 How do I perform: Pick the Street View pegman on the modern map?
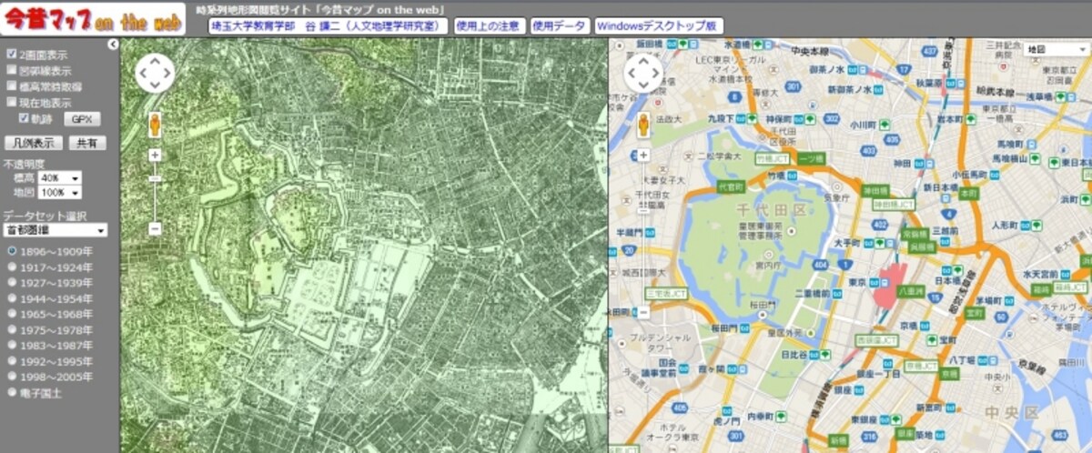click(x=644, y=125)
